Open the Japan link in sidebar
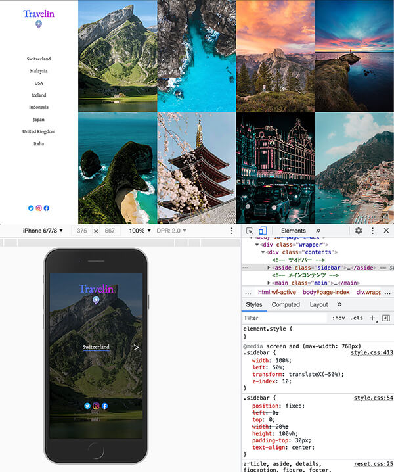This screenshot has width=394, height=472. 39,120
